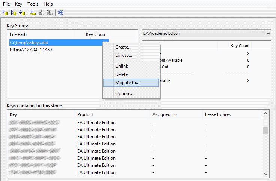
Task: Click the Add key toolbar icon
Action: [33, 12]
